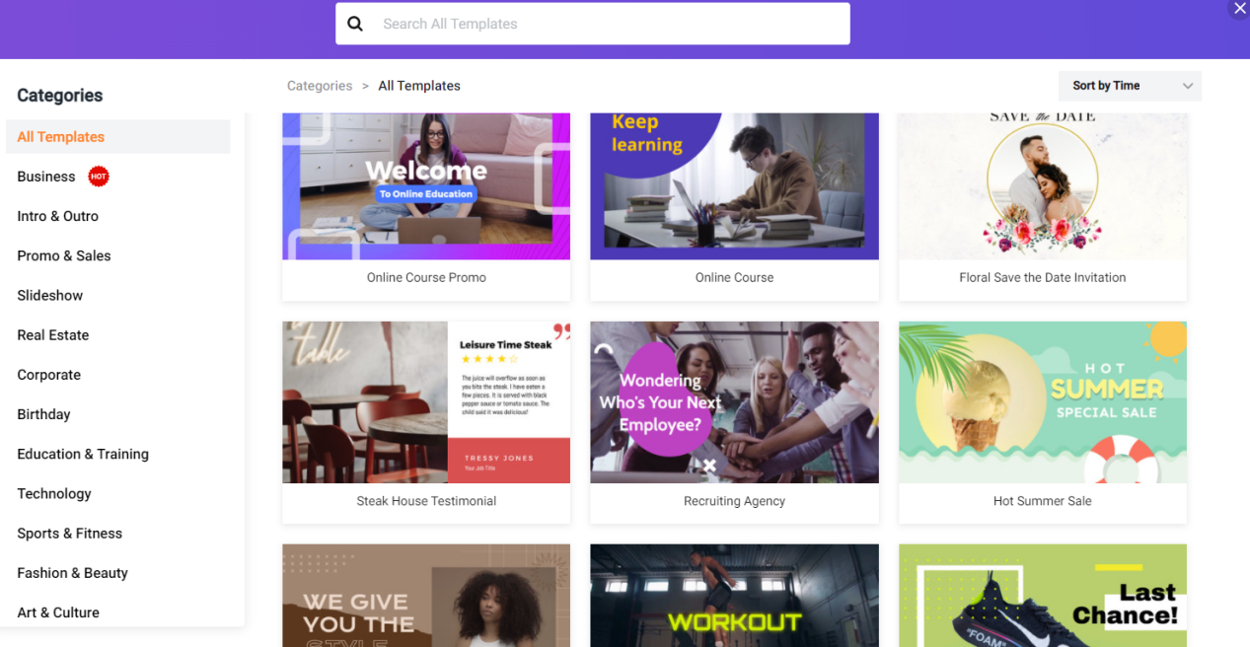Click the HOT badge next to Business
Image resolution: width=1250 pixels, height=647 pixels.
click(98, 177)
